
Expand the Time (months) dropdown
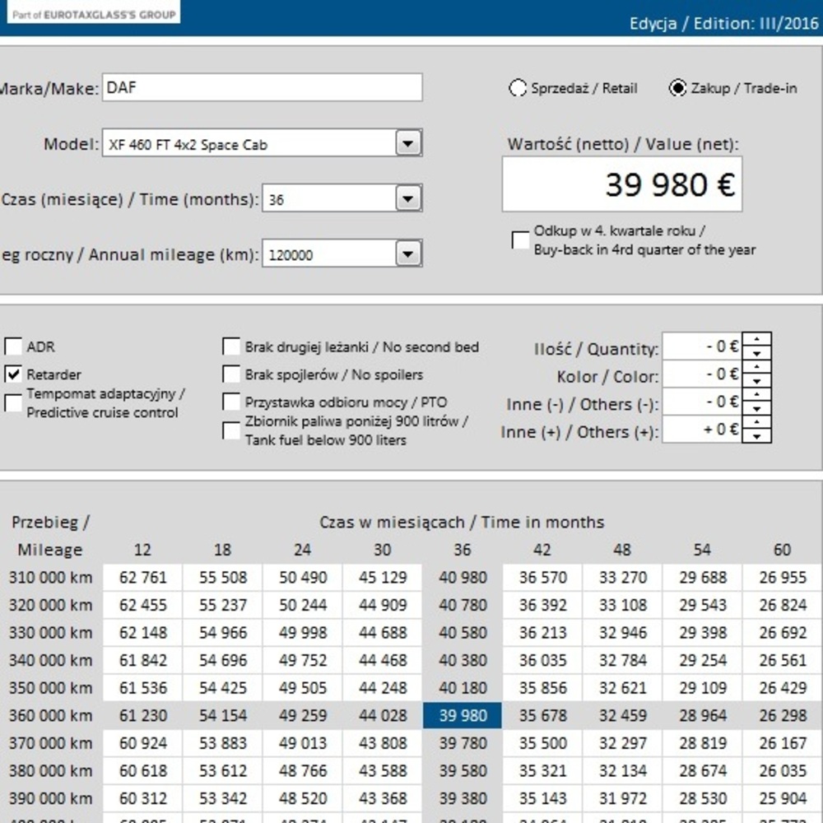pyautogui.click(x=408, y=198)
